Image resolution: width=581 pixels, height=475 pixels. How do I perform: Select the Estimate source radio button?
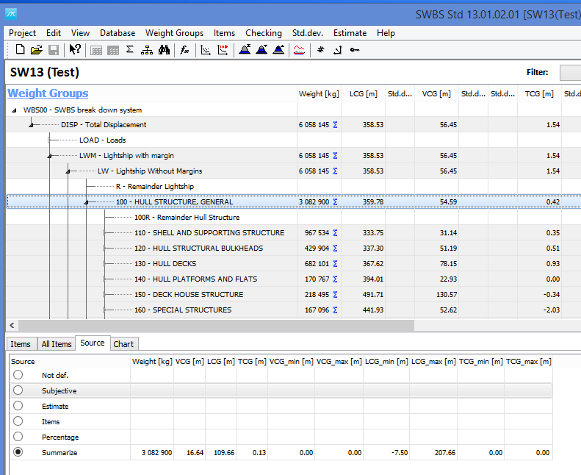(x=18, y=406)
